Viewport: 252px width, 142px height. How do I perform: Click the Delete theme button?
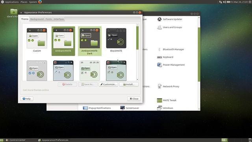pyautogui.click(x=67, y=84)
